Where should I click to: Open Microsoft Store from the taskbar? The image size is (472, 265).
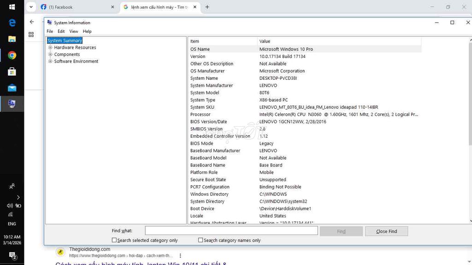[12, 72]
